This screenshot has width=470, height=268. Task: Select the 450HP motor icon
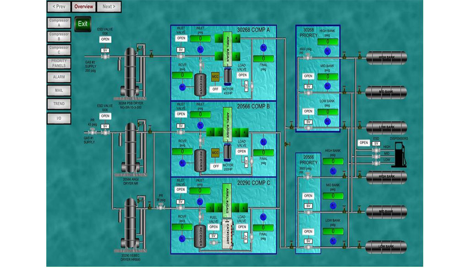tap(228, 76)
